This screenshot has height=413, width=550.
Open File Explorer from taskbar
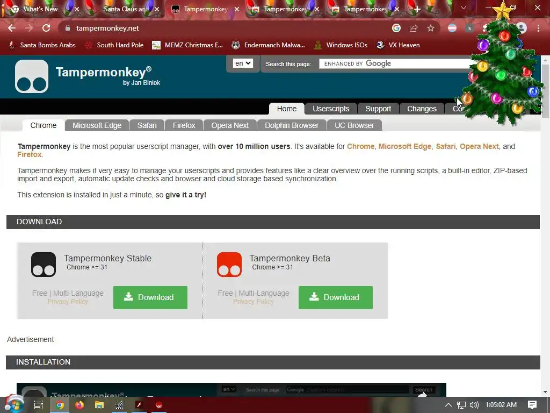click(99, 405)
